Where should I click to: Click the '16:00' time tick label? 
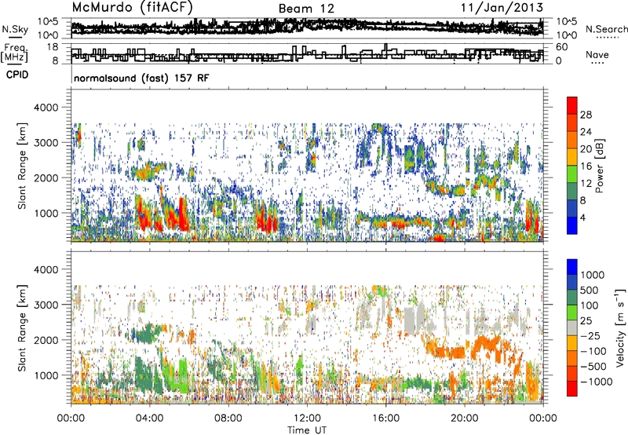[385, 419]
